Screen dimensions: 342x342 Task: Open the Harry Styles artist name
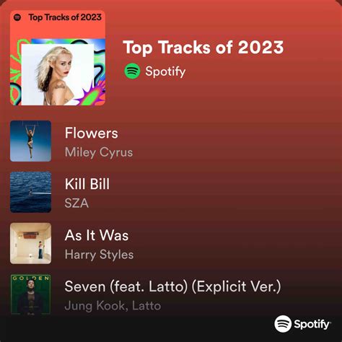tap(99, 255)
